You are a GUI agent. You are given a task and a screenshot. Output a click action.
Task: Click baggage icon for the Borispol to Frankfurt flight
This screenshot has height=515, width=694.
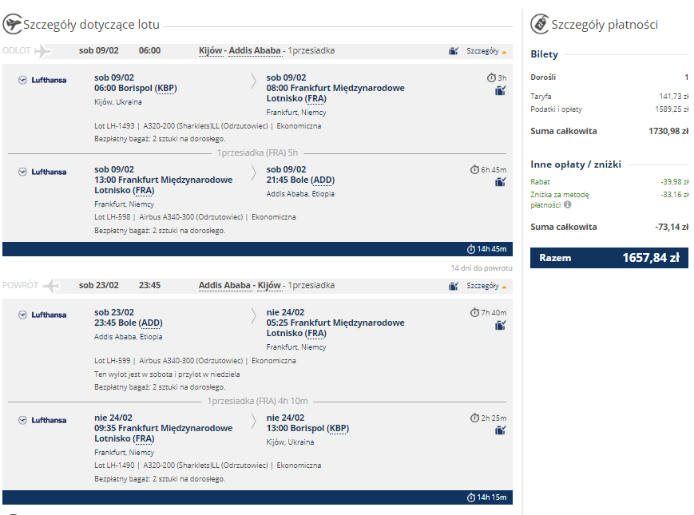point(500,91)
